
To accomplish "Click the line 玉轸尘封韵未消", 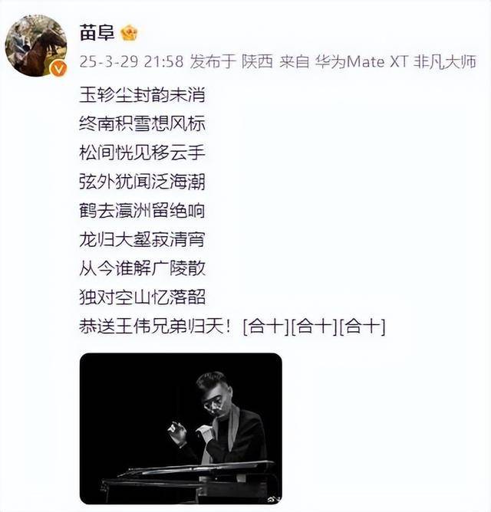I will [142, 95].
